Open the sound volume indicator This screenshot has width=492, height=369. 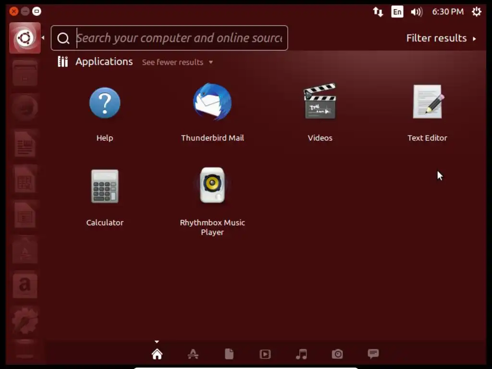417,12
